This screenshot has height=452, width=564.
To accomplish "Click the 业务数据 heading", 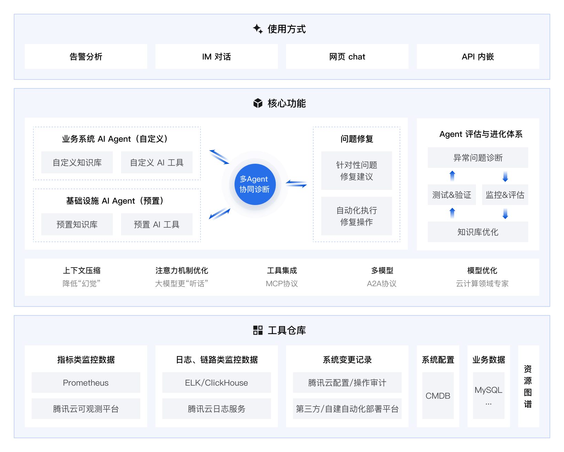I will click(489, 359).
